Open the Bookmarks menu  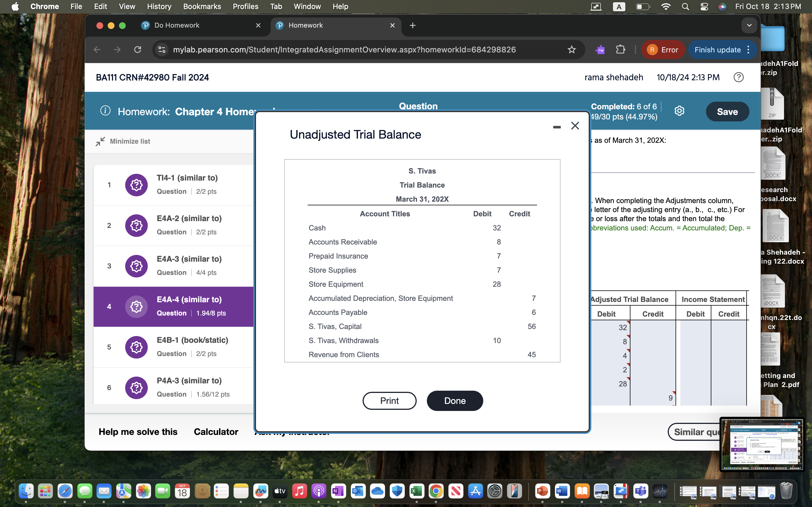point(202,6)
